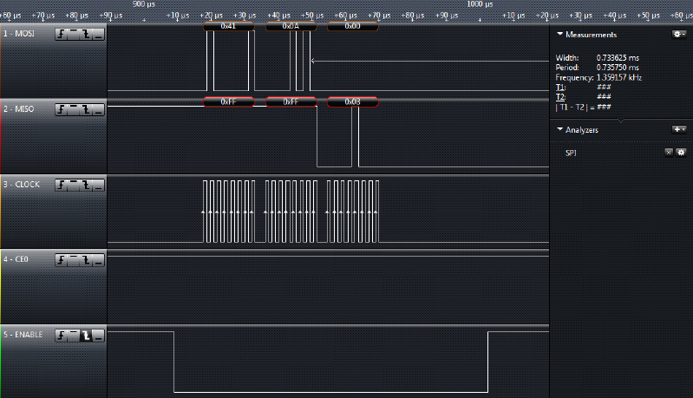The width and height of the screenshot is (693, 398).
Task: Click the 0x41 decoded byte on MOSI
Action: point(228,27)
